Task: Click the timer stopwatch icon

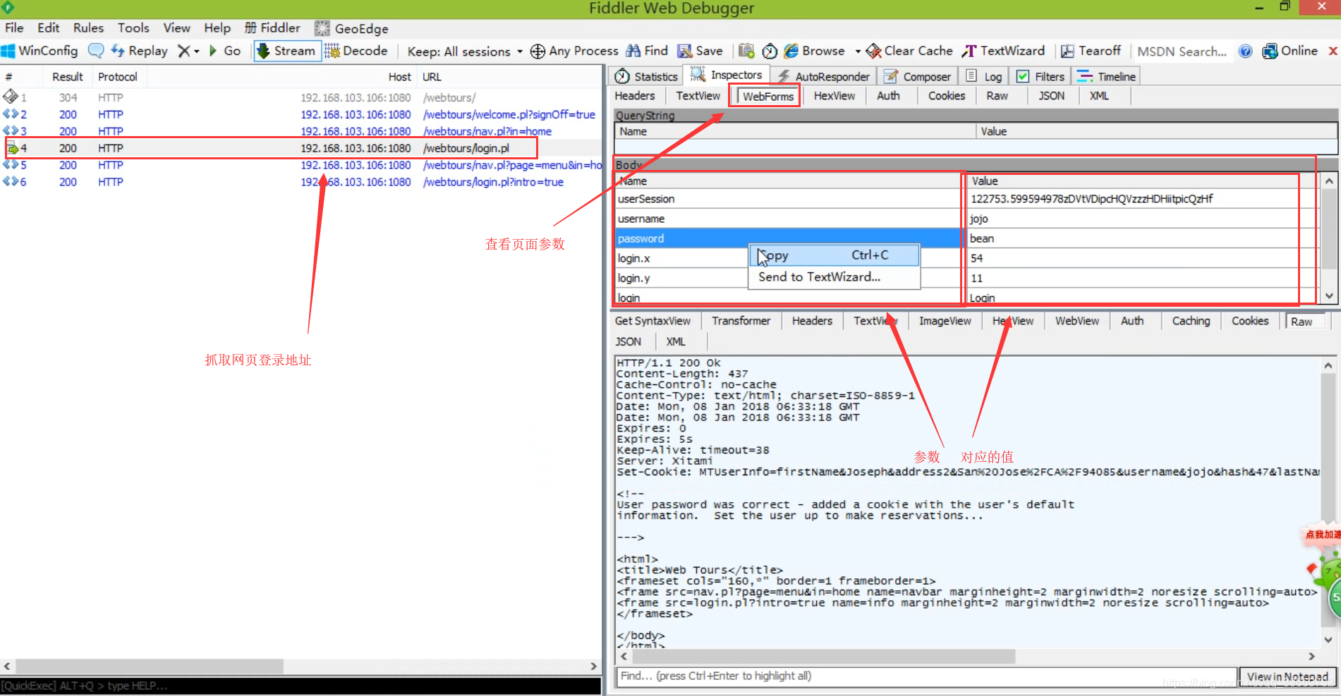Action: [x=770, y=51]
